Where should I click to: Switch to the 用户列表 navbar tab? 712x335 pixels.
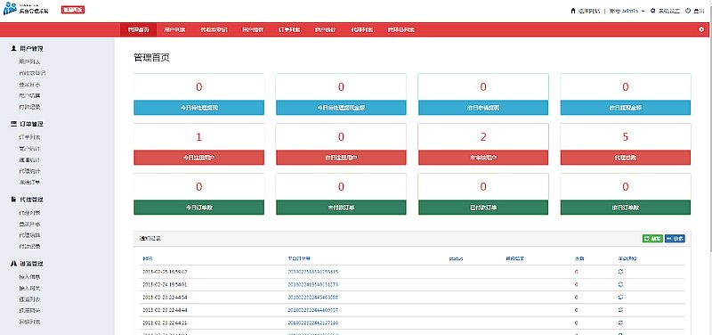click(174, 30)
